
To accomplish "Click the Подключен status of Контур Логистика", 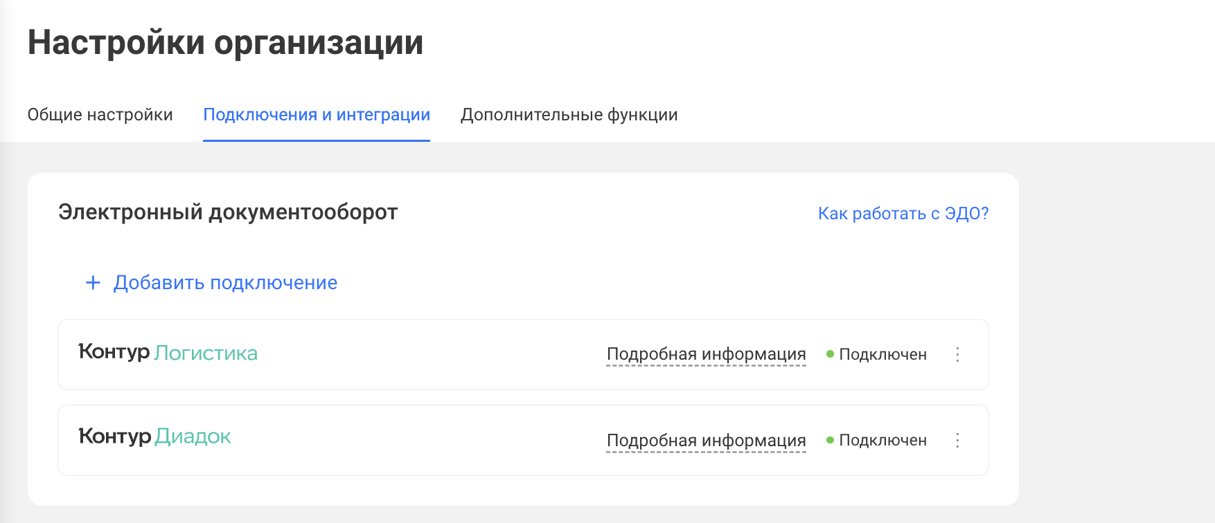I will pos(883,354).
